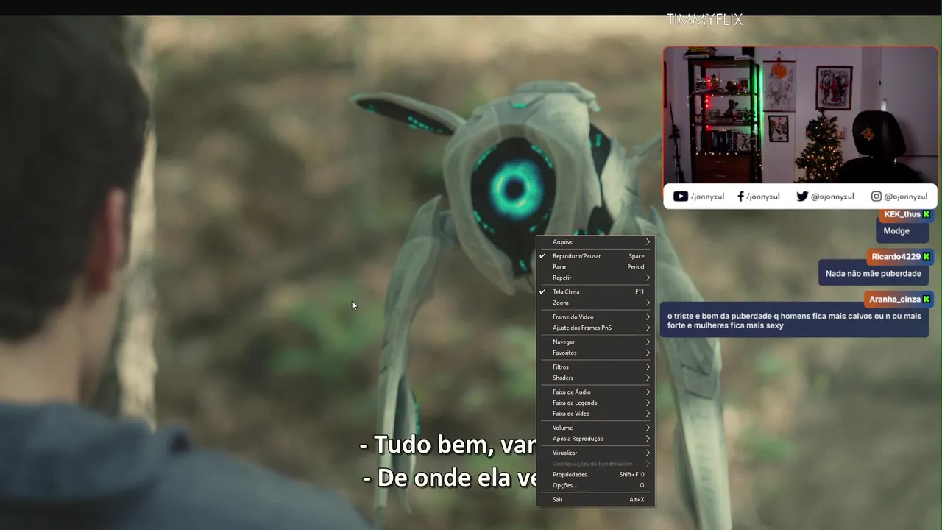The image size is (942, 530).
Task: Open the Shaders submenu
Action: [x=595, y=378]
